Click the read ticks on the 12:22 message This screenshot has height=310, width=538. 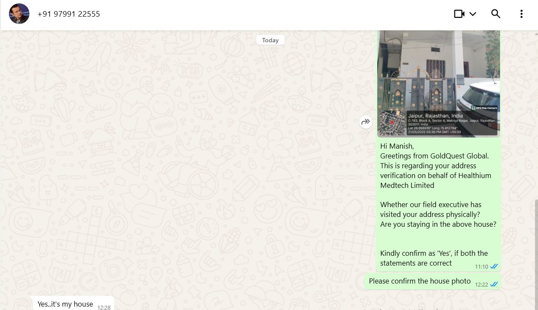click(x=494, y=284)
